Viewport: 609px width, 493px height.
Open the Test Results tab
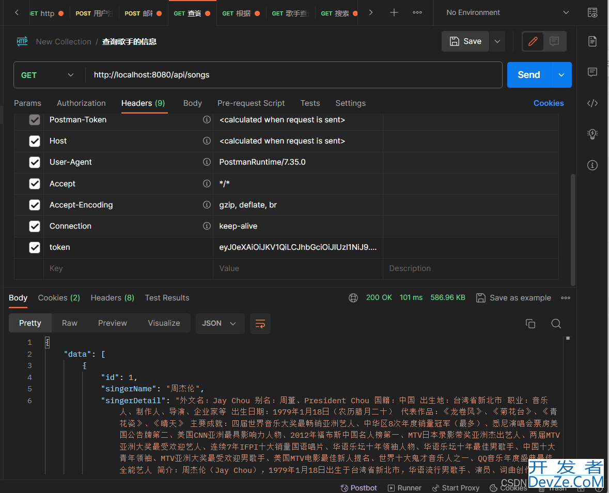pyautogui.click(x=167, y=298)
